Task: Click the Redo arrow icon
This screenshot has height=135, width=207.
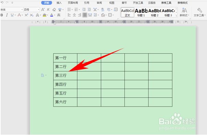Action: point(7,2)
